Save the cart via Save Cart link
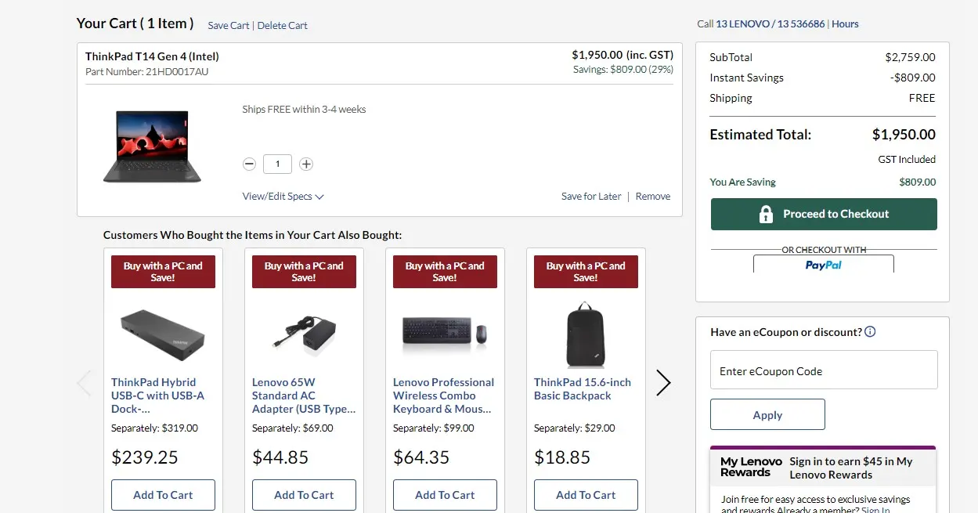Viewport: 978px width, 513px height. [229, 26]
